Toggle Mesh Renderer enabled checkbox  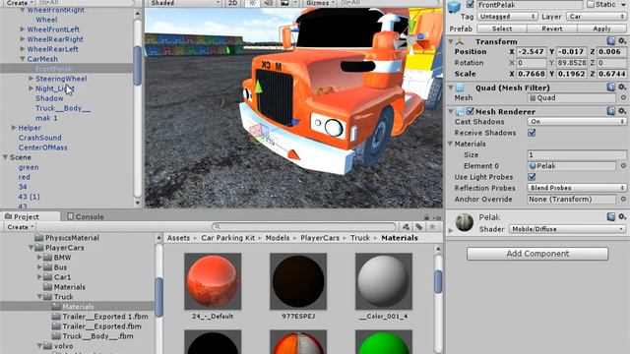(470, 111)
